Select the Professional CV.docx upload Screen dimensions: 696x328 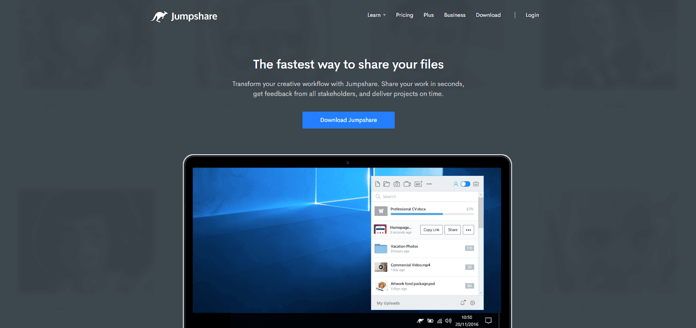pos(425,211)
